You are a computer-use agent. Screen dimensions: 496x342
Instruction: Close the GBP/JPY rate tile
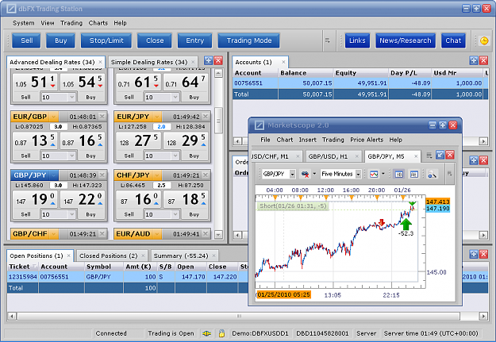[102, 175]
